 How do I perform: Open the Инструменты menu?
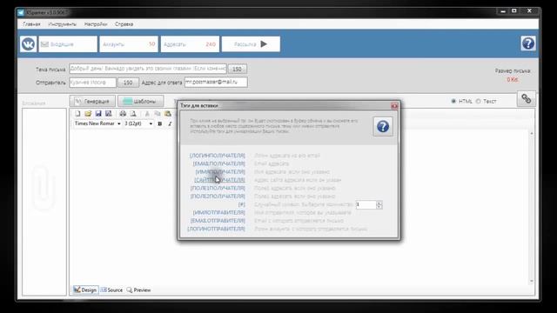(x=62, y=24)
